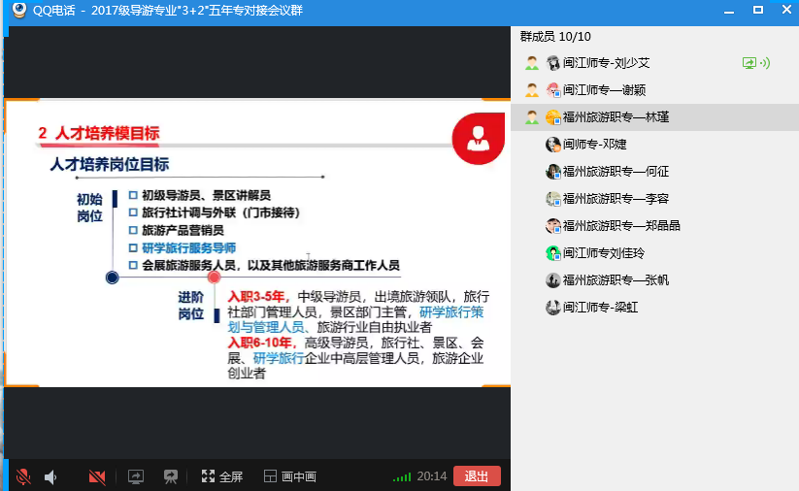This screenshot has width=799, height=491.
Task: Click the speaker volume icon
Action: pos(50,477)
